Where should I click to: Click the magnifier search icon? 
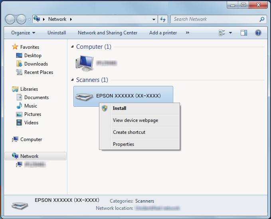coord(262,19)
